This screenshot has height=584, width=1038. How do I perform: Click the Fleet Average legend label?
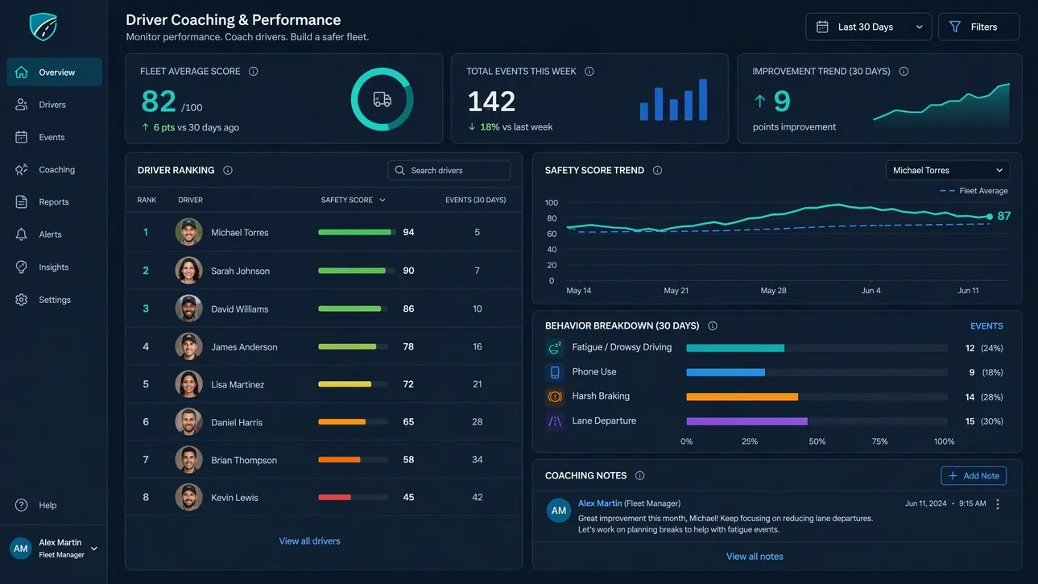(984, 191)
